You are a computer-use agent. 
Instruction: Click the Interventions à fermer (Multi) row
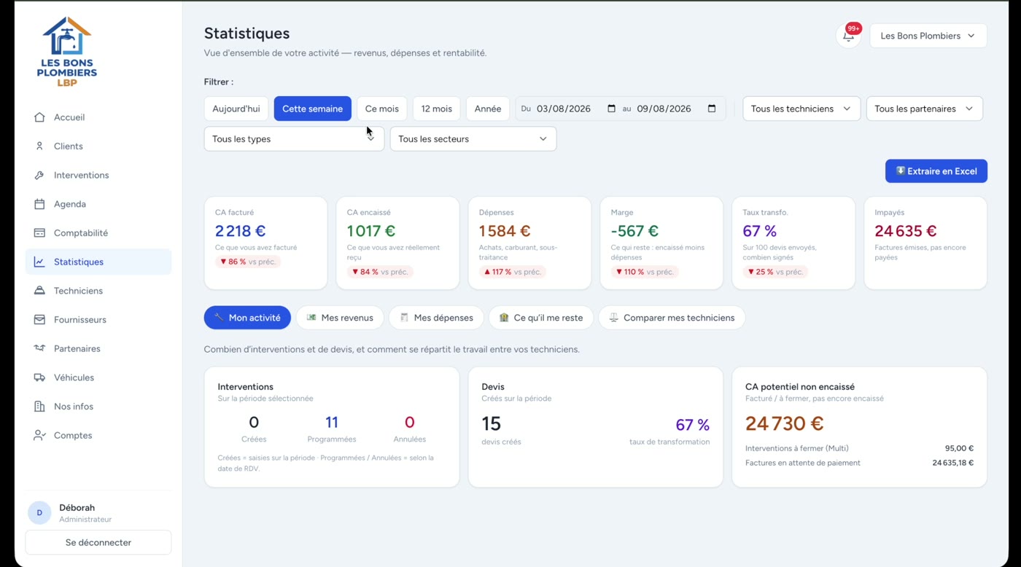click(x=859, y=448)
